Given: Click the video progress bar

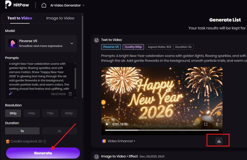Looking at the screenshot, I should click(x=162, y=130).
